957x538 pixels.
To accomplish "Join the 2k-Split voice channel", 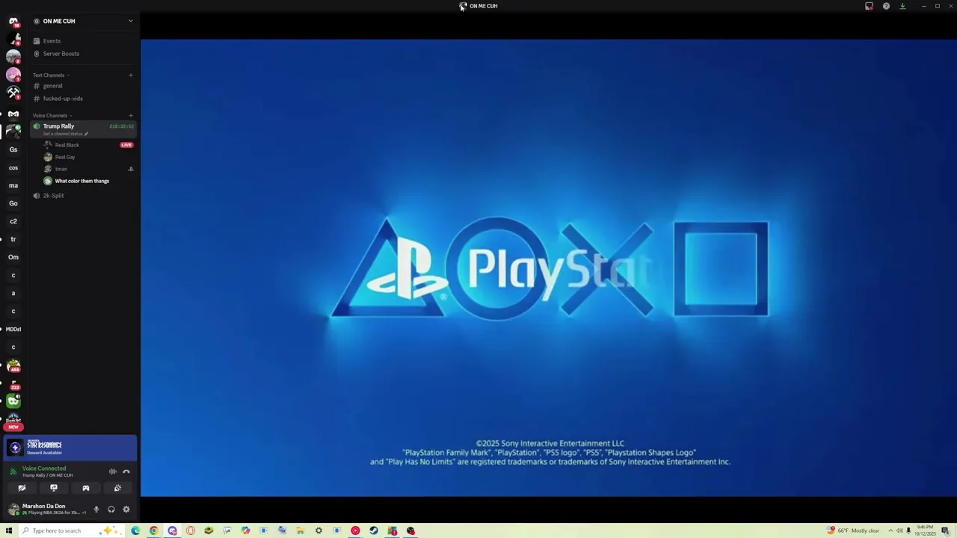I will [x=53, y=196].
